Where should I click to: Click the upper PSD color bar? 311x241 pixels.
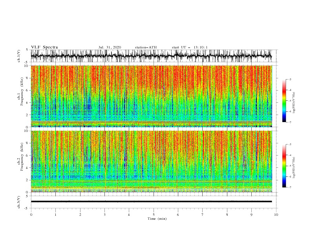pyautogui.click(x=284, y=101)
